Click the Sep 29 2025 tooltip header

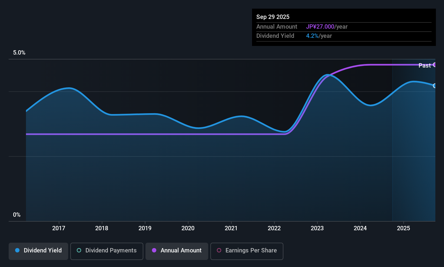(273, 17)
